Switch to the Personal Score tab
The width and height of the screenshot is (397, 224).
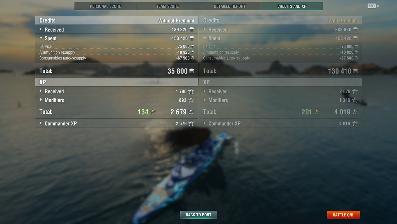pyautogui.click(x=105, y=6)
